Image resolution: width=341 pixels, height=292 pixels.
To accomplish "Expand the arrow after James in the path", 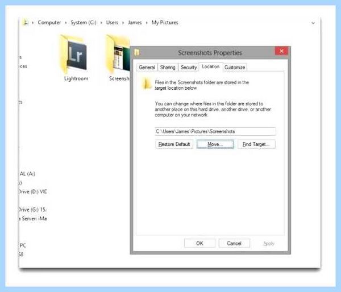I will pos(147,23).
